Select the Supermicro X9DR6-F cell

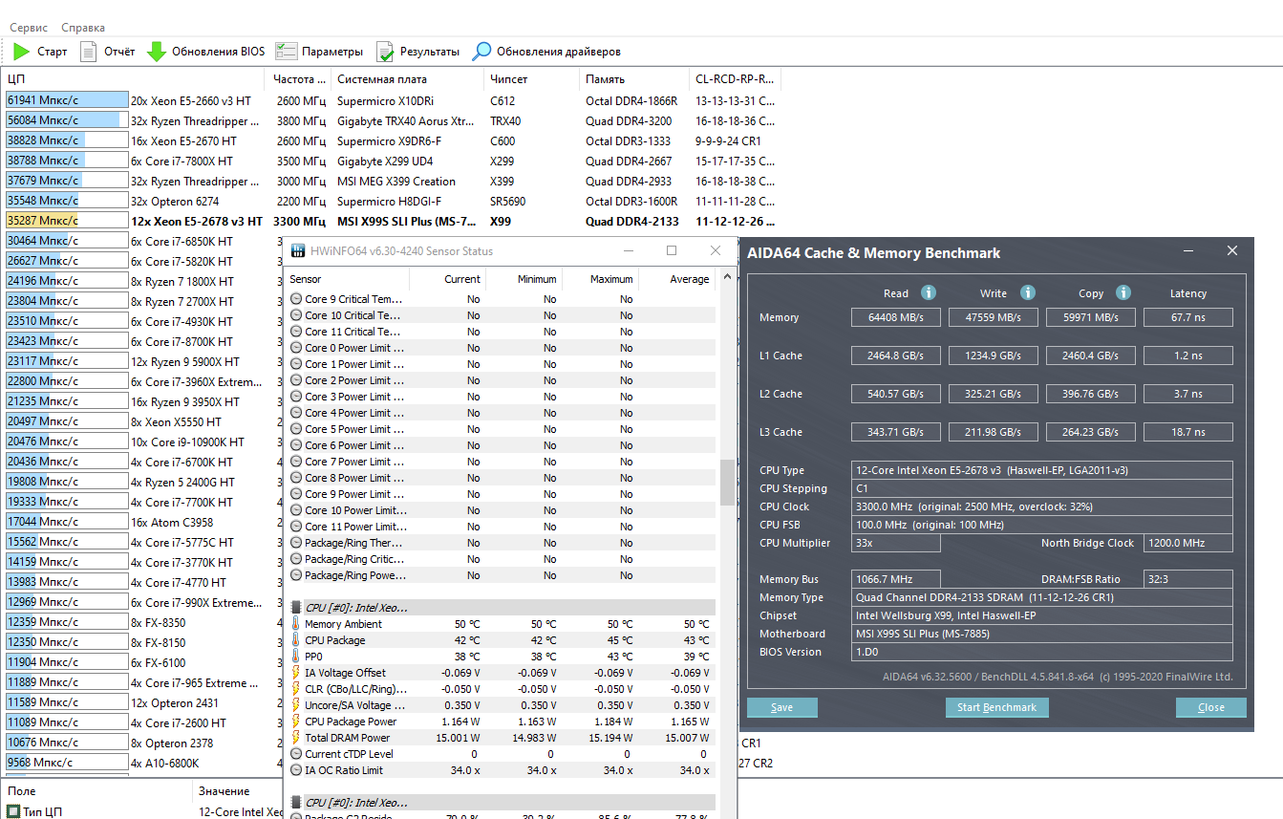point(389,141)
